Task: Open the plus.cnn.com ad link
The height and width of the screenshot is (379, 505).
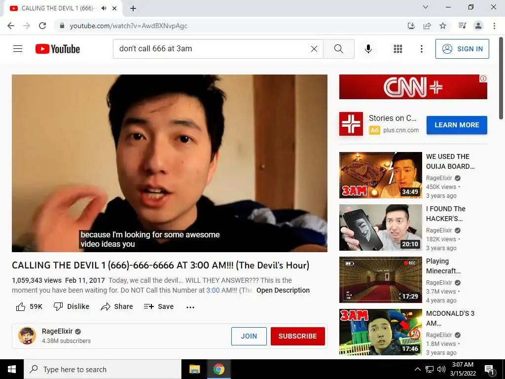Action: [x=401, y=130]
